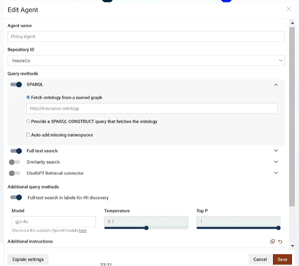
Task: Click the Temperature value field
Action: (146, 221)
